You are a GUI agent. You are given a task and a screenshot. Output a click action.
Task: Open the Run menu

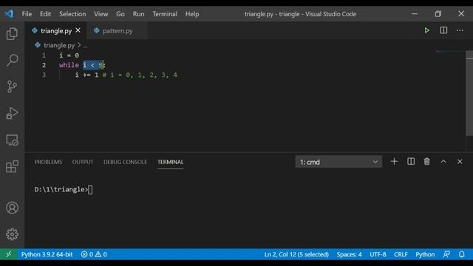pyautogui.click(x=138, y=14)
